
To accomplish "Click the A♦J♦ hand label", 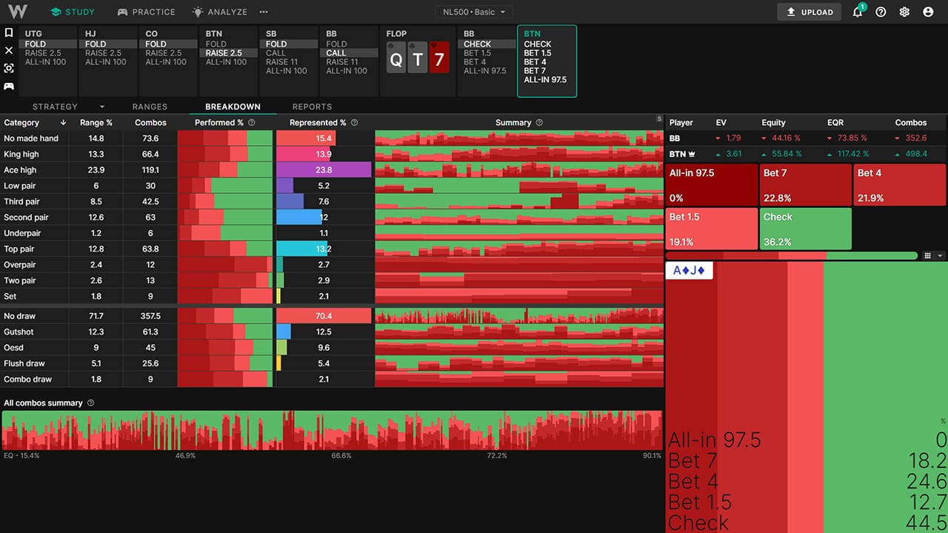I will [690, 271].
